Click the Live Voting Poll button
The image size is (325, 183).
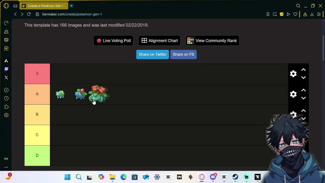tap(113, 41)
